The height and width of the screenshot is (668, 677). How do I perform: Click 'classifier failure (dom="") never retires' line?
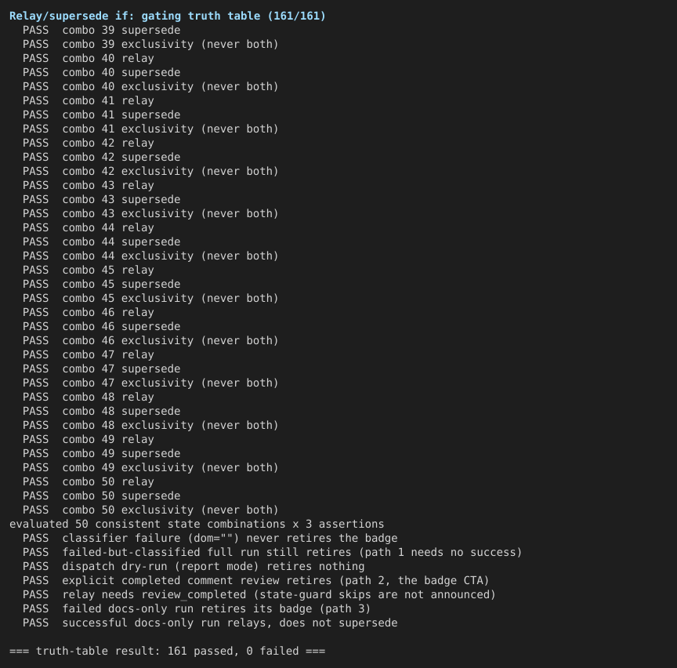point(210,539)
